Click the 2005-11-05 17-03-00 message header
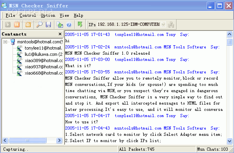234x153 pixels. coord(127,60)
